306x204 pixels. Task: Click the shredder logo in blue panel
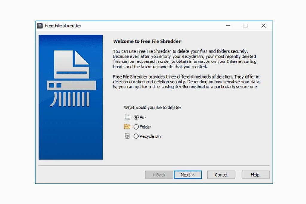71,79
